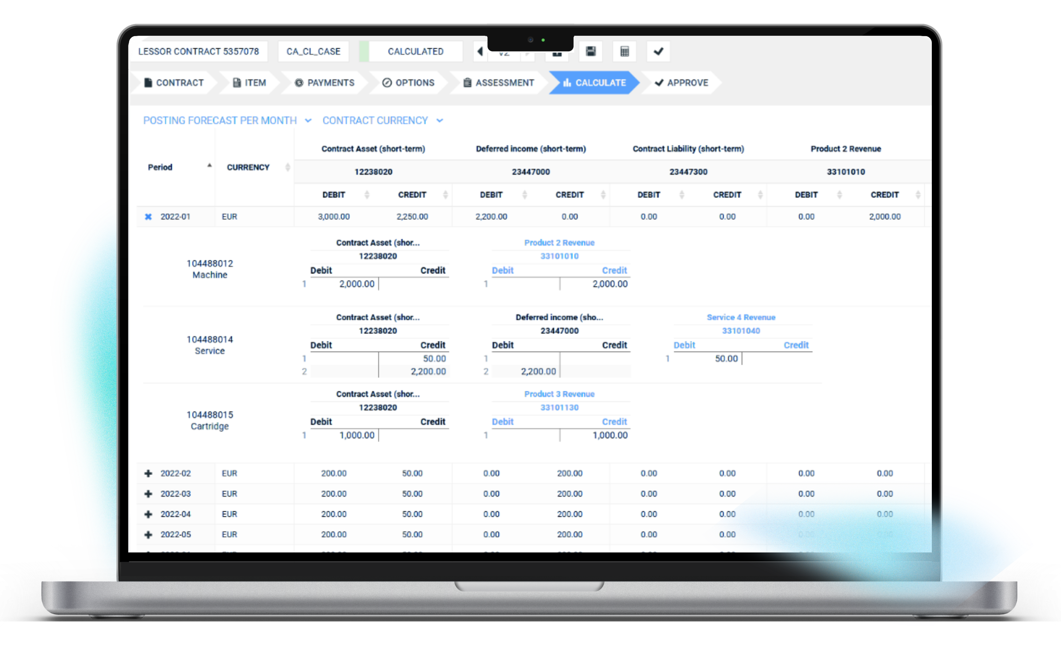This screenshot has width=1061, height=650.
Task: Sort by CURRENCY column arrows
Action: [288, 167]
